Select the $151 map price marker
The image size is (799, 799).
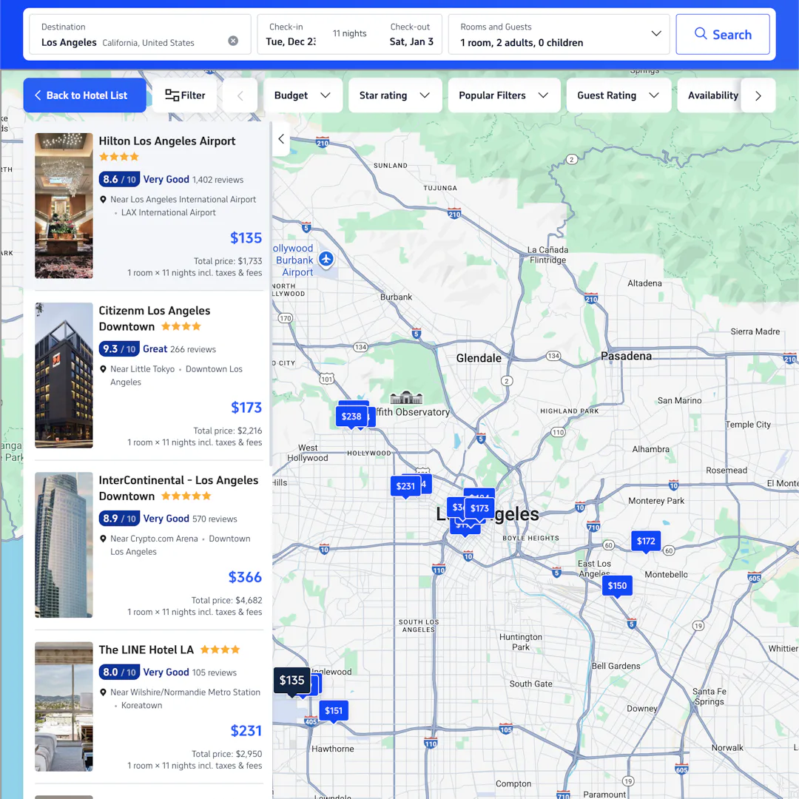[334, 711]
